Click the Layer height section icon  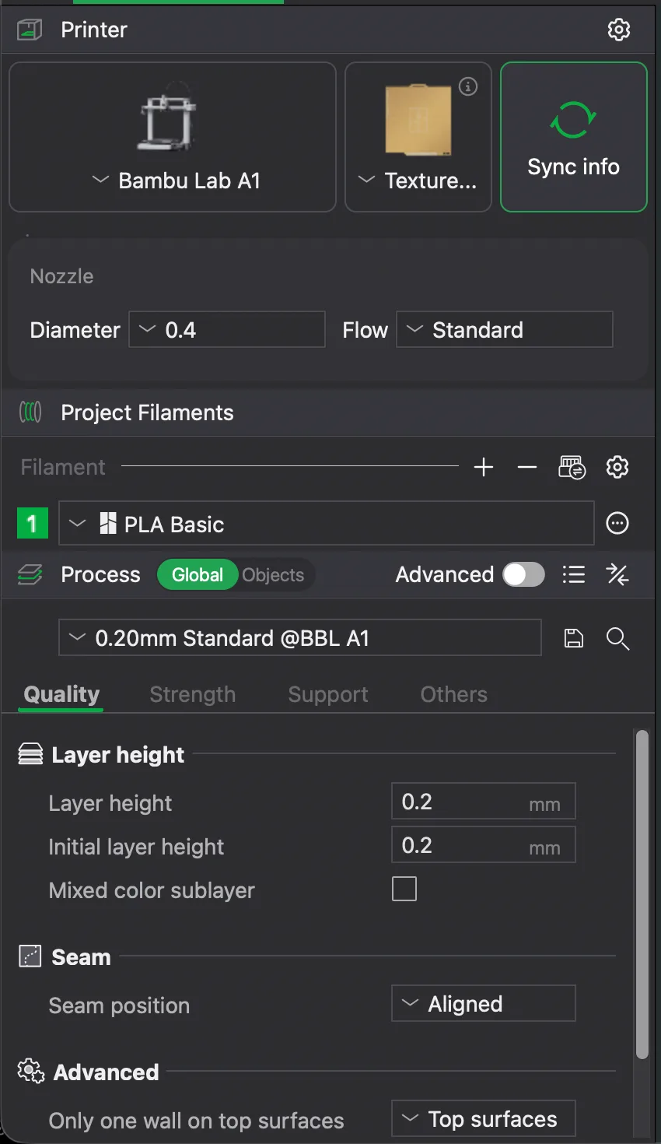point(30,754)
